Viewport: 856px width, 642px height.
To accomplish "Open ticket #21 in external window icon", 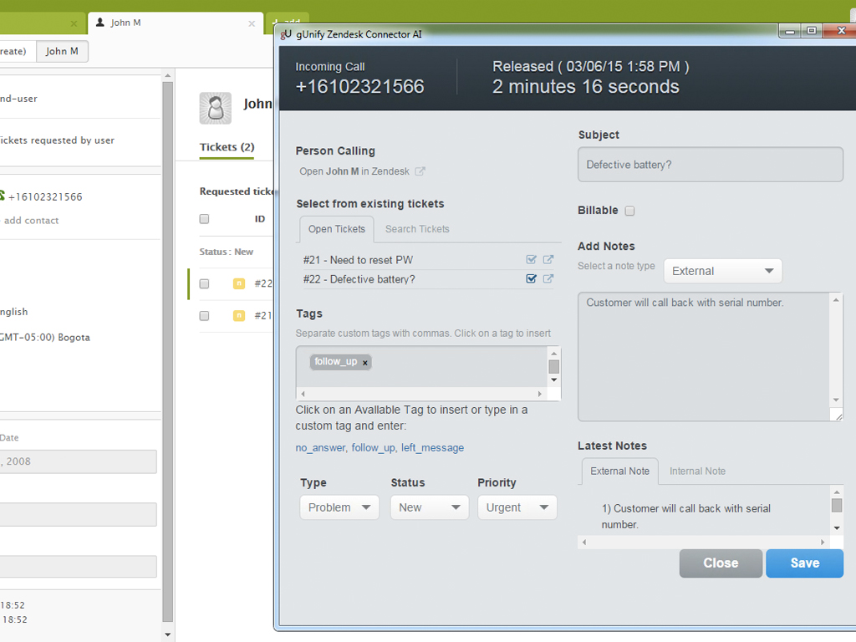I will pos(548,260).
